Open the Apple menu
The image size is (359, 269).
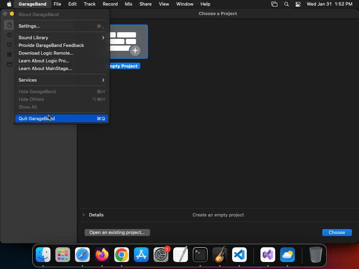coord(9,4)
